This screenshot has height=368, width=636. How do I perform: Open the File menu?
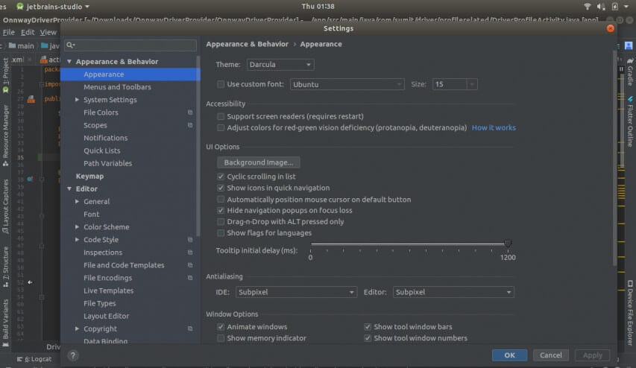[x=8, y=33]
